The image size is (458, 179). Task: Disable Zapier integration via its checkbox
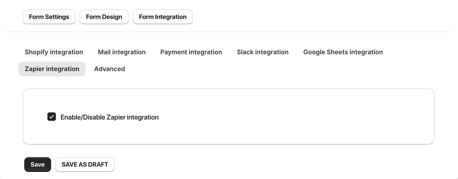click(x=52, y=117)
